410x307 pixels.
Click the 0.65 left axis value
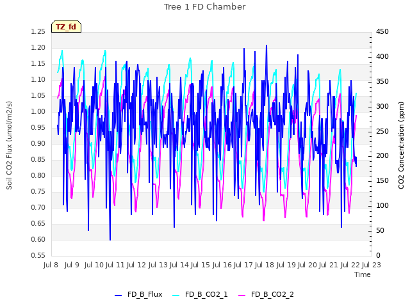pyautogui.click(x=38, y=223)
